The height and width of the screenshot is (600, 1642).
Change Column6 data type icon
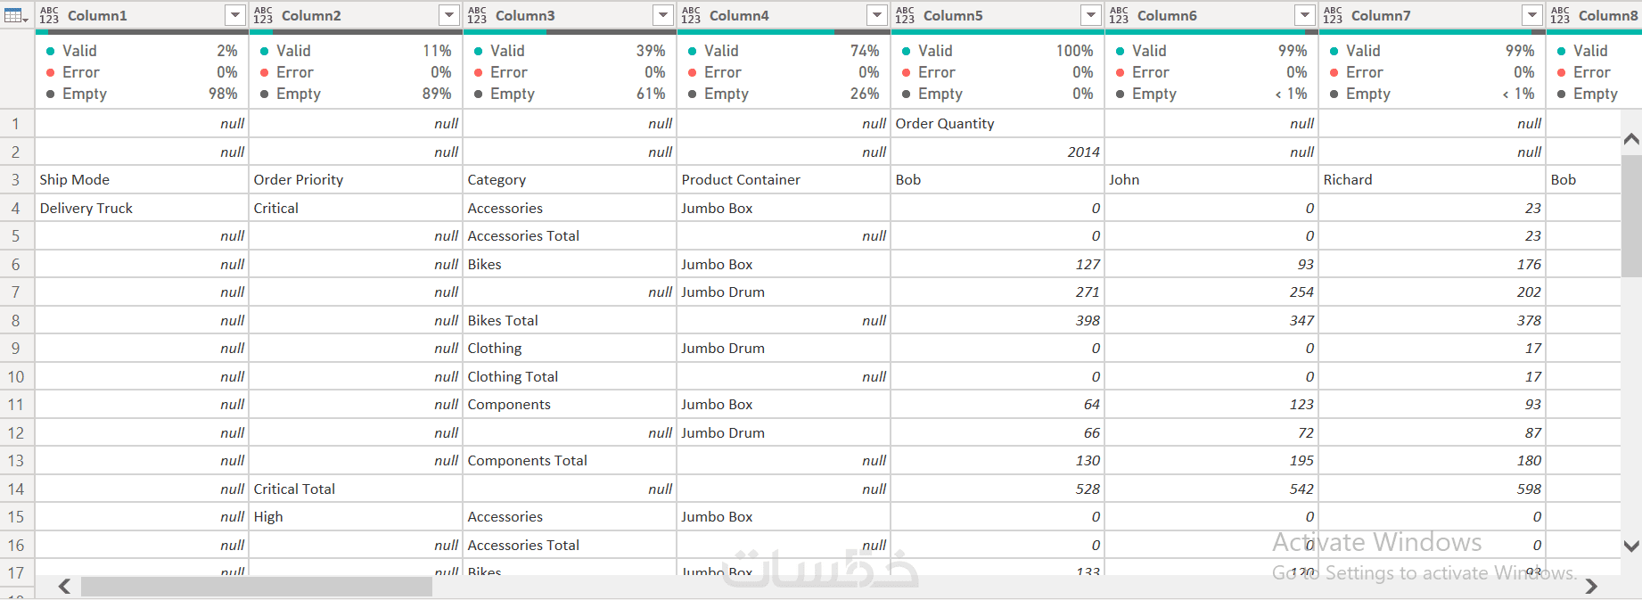click(1119, 15)
